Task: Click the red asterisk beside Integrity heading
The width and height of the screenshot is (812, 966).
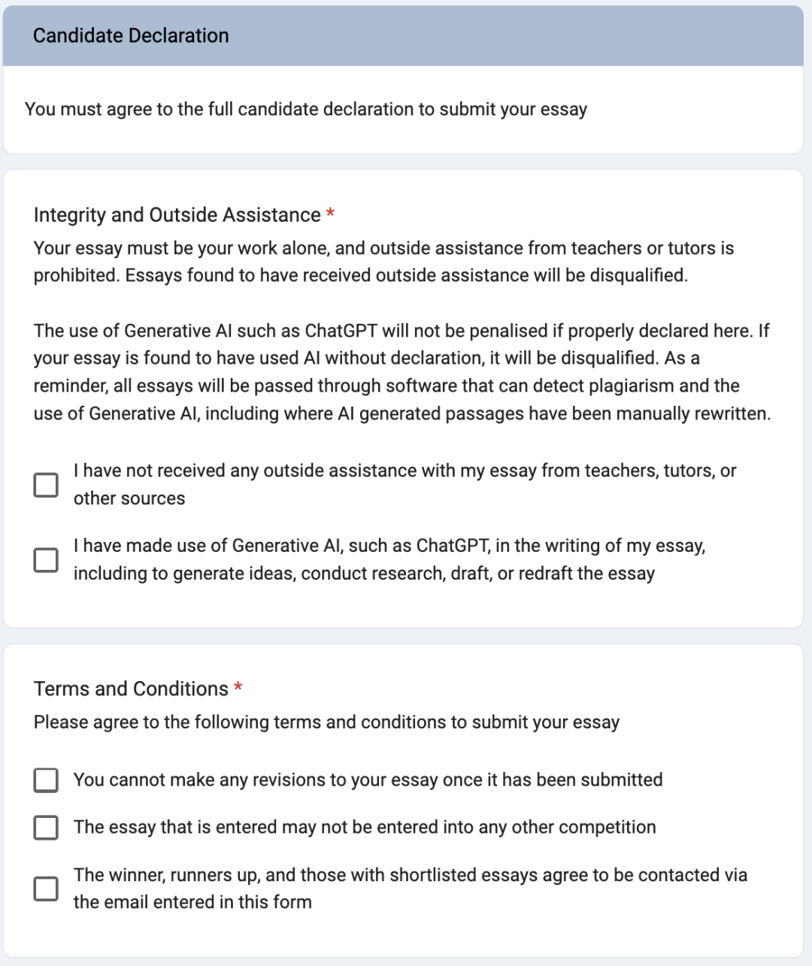Action: [330, 215]
